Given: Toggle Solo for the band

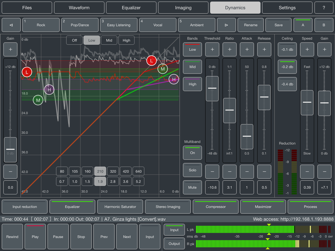Looking at the screenshot, I should tap(192, 170).
